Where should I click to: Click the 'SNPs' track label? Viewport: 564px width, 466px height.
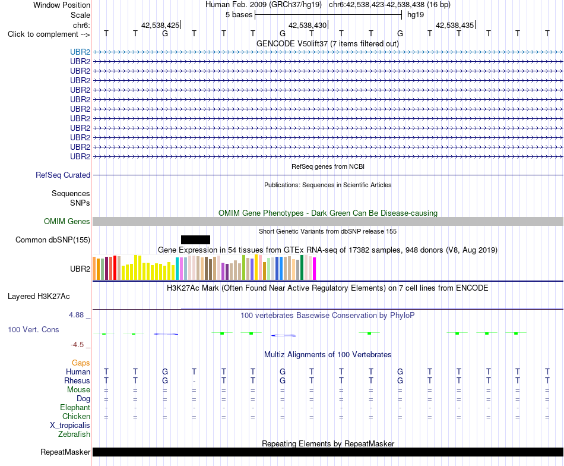tap(80, 203)
